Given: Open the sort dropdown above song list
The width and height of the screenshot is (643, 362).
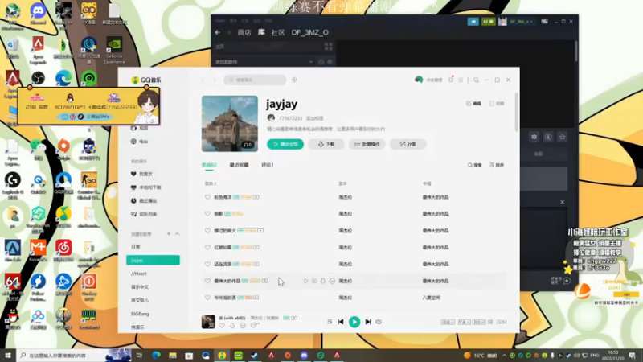Looking at the screenshot, I should tap(497, 165).
